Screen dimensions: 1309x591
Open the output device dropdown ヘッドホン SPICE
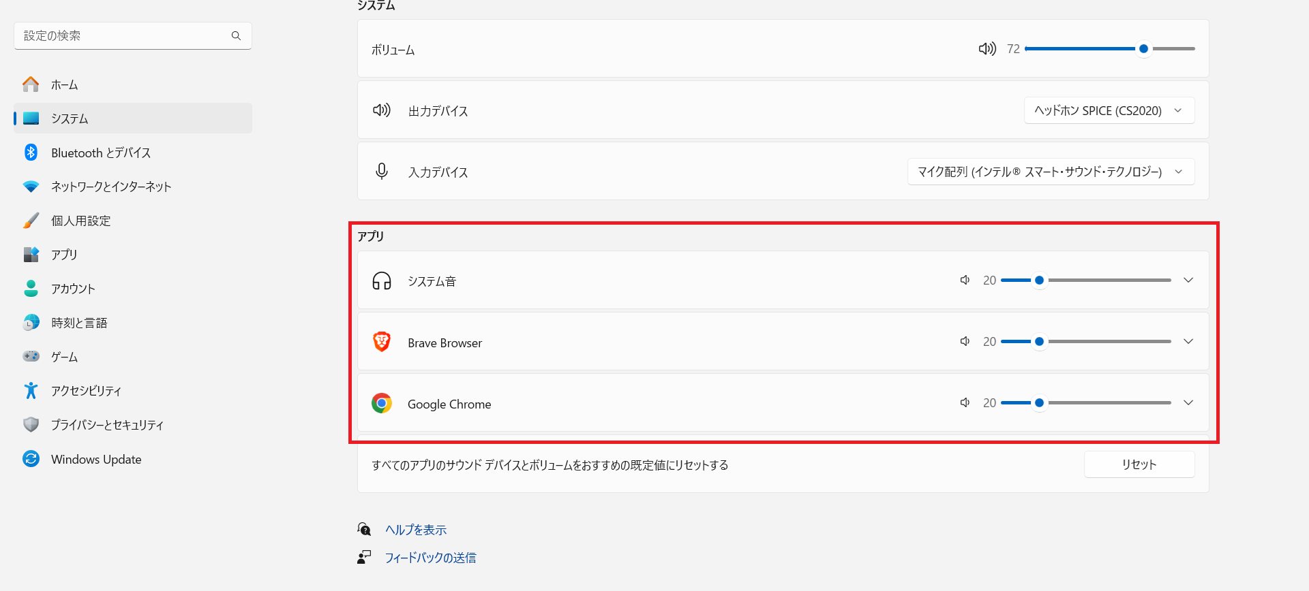[1109, 110]
